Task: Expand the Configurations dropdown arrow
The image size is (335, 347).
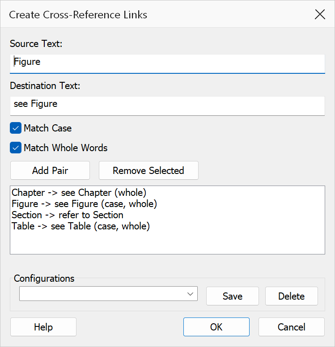Action: (190, 294)
